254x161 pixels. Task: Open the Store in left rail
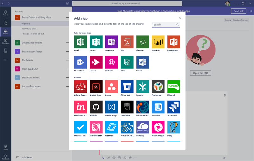pos(6,148)
